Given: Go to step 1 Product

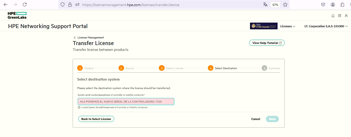Looking at the screenshot, I should (x=80, y=68).
